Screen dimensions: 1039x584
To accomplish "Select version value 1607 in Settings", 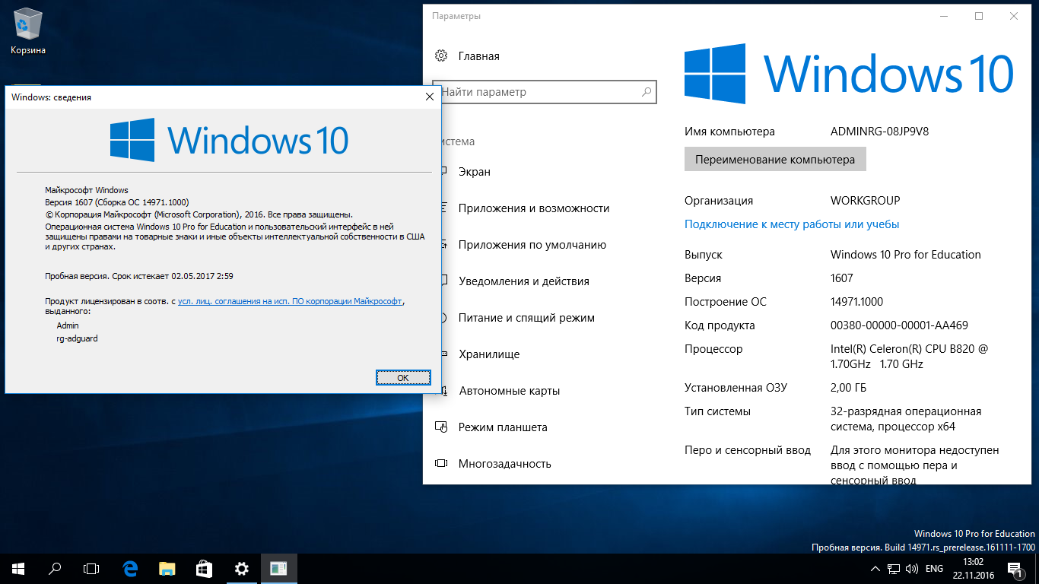I will click(842, 278).
